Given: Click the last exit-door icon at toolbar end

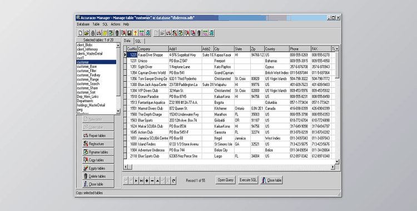Looking at the screenshot, I should [211, 33].
